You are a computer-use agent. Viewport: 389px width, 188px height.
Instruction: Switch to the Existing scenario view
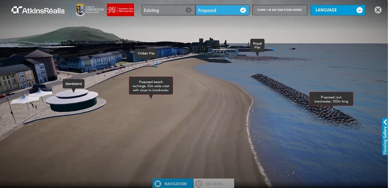[x=168, y=10]
